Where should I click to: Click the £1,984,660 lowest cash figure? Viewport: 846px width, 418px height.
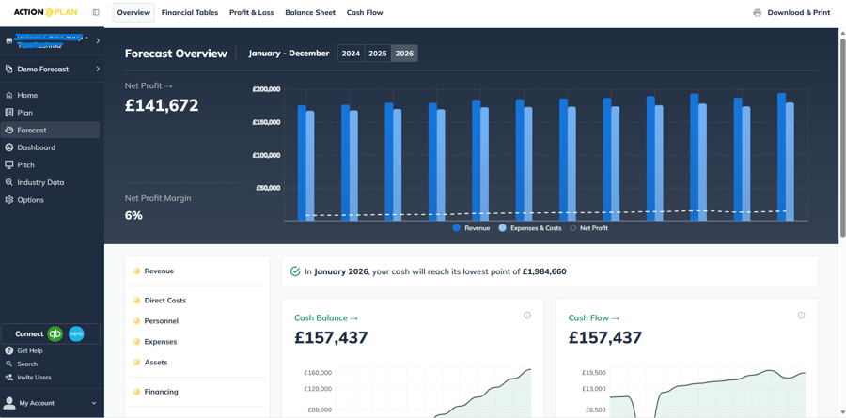point(544,271)
